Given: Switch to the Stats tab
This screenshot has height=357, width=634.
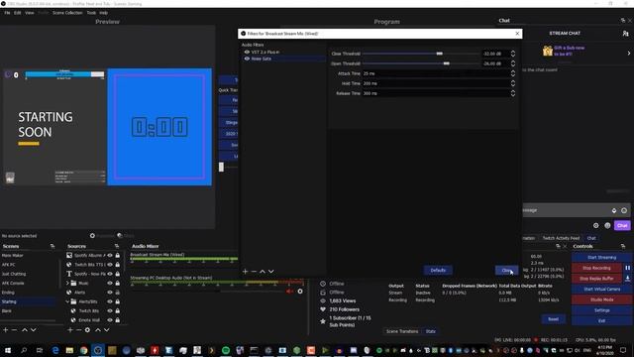Looking at the screenshot, I should [431, 331].
